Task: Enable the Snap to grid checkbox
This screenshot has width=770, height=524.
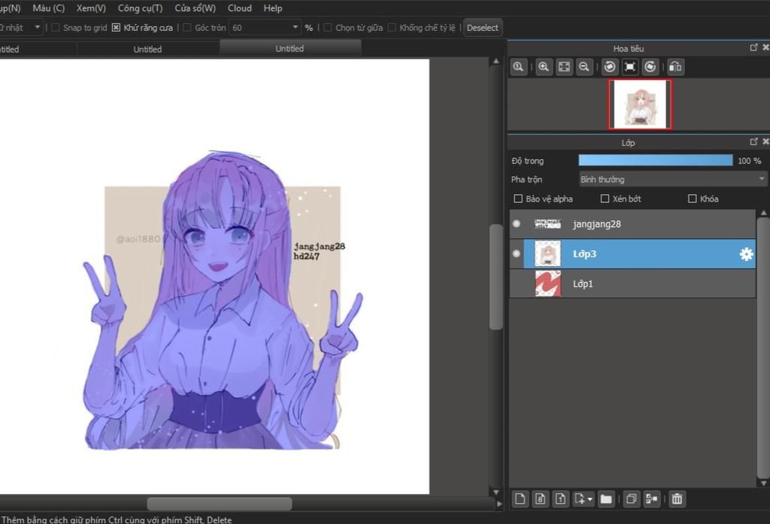Action: pyautogui.click(x=56, y=28)
